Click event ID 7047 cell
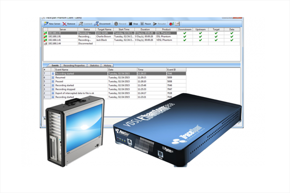The height and width of the screenshot is (193, 290). point(176,89)
